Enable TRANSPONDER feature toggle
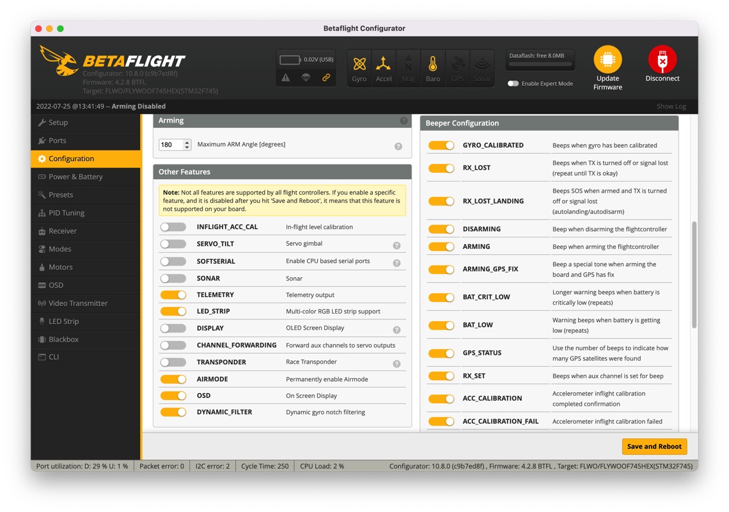This screenshot has width=729, height=512. point(173,362)
